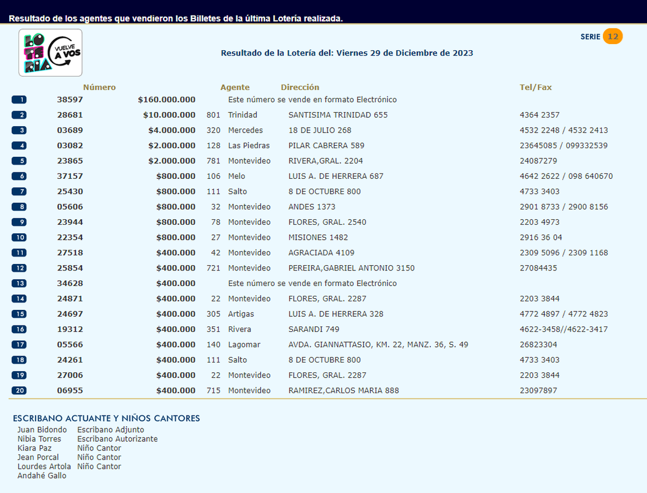This screenshot has width=647, height=493.
Task: Select the name Juan Bidondo
Action: 42,430
